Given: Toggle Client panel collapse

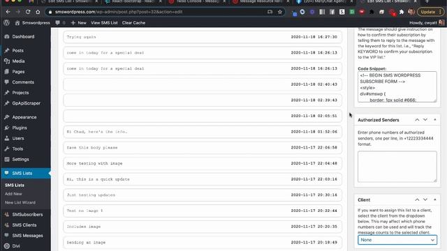Looking at the screenshot, I should (x=434, y=200).
